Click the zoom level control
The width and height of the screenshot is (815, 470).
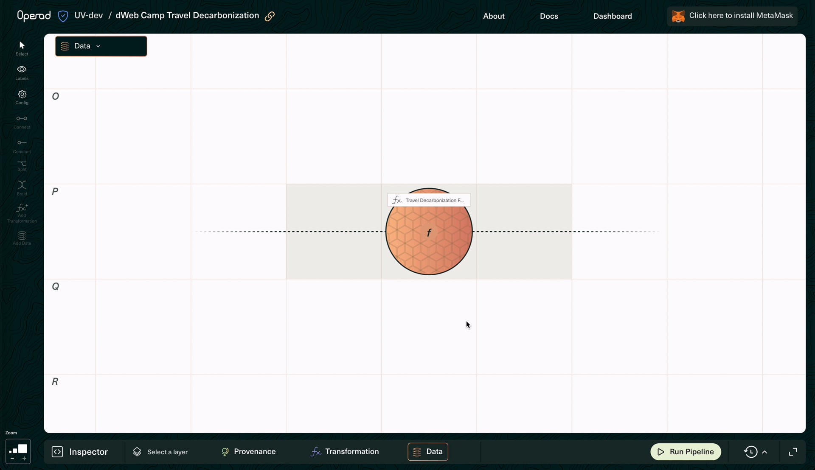pos(18,451)
